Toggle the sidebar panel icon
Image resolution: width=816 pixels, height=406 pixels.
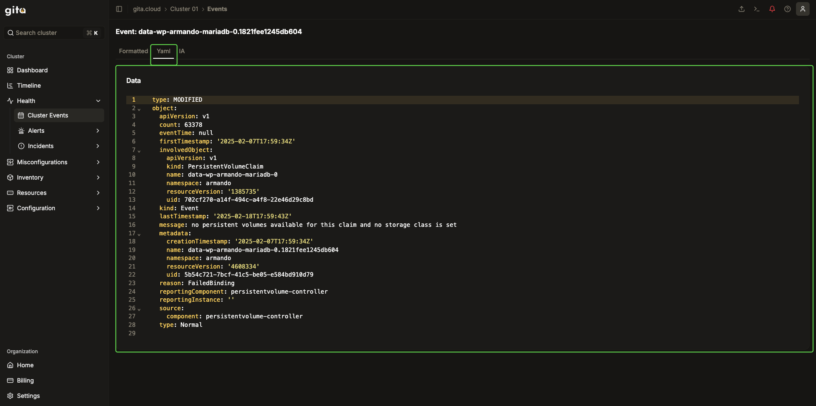point(119,9)
